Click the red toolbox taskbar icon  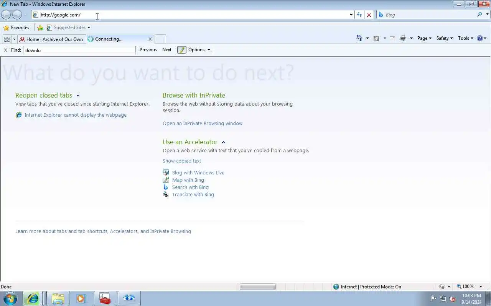click(x=105, y=298)
